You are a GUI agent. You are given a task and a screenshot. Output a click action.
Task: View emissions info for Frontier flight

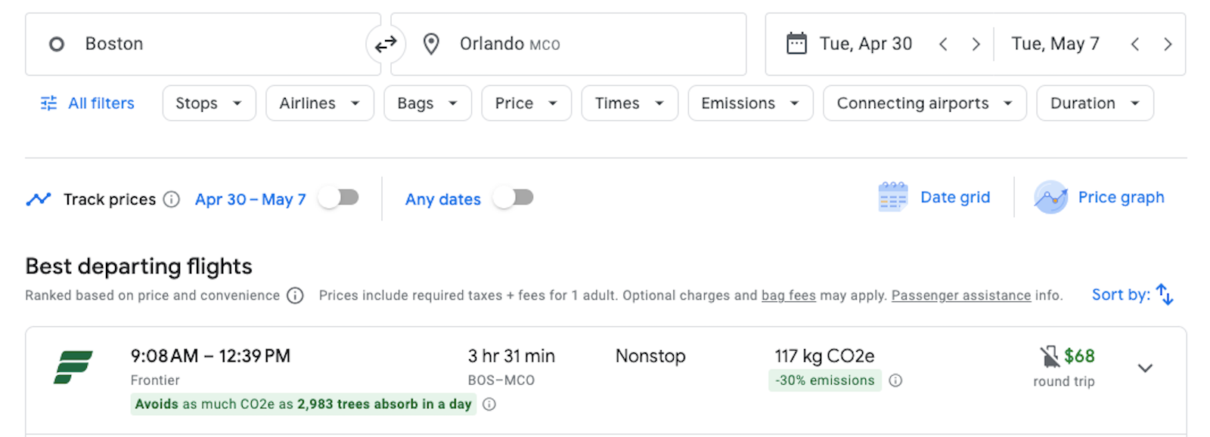(895, 380)
